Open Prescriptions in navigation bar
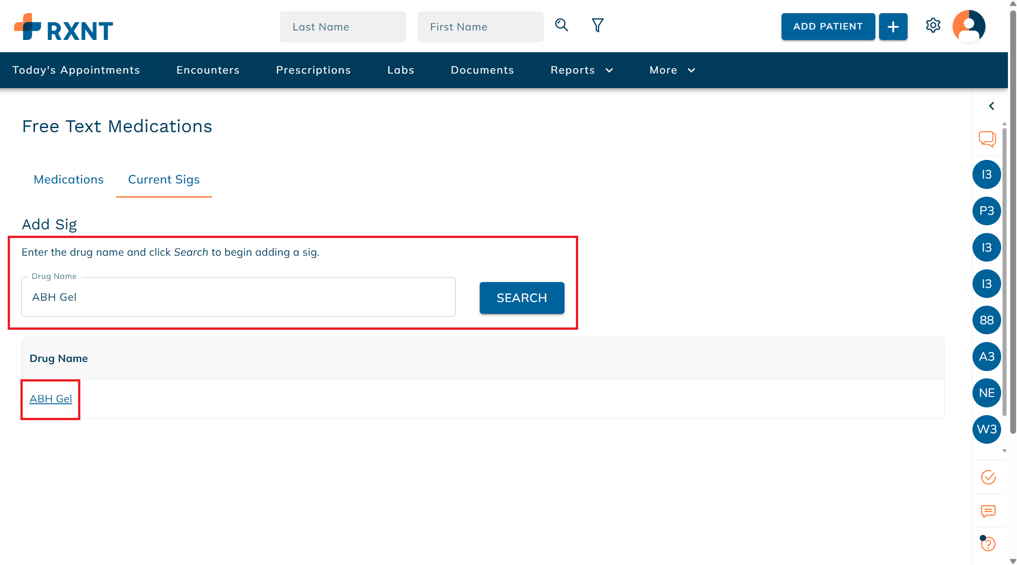 click(313, 70)
